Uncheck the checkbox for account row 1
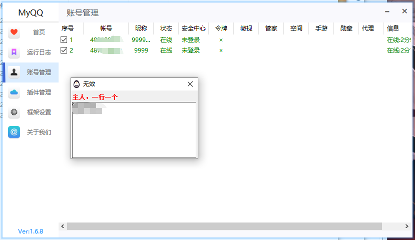This screenshot has height=240, width=415. [64, 39]
